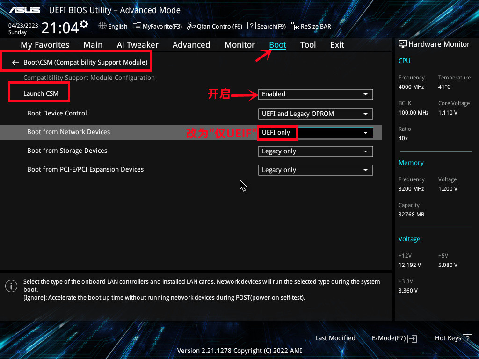
Task: Select the Boot tab
Action: (278, 45)
